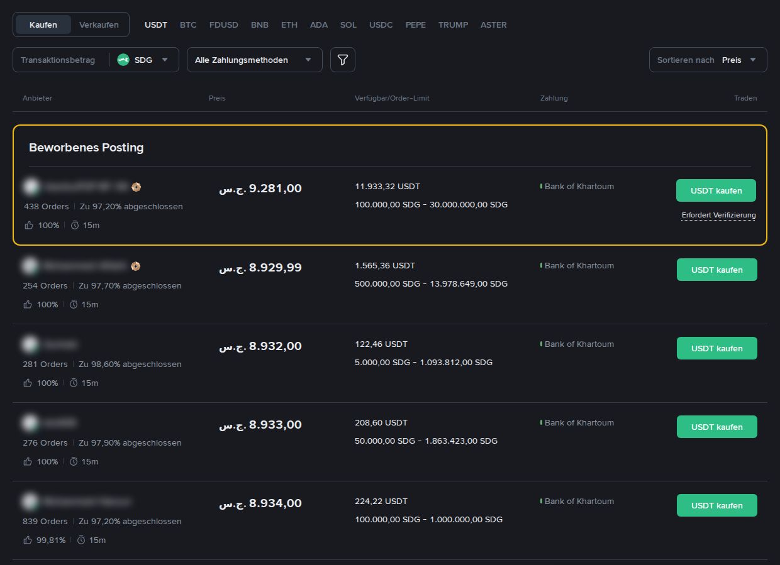Select the ETH asset tab
Image resolution: width=780 pixels, height=565 pixels.
pos(289,25)
